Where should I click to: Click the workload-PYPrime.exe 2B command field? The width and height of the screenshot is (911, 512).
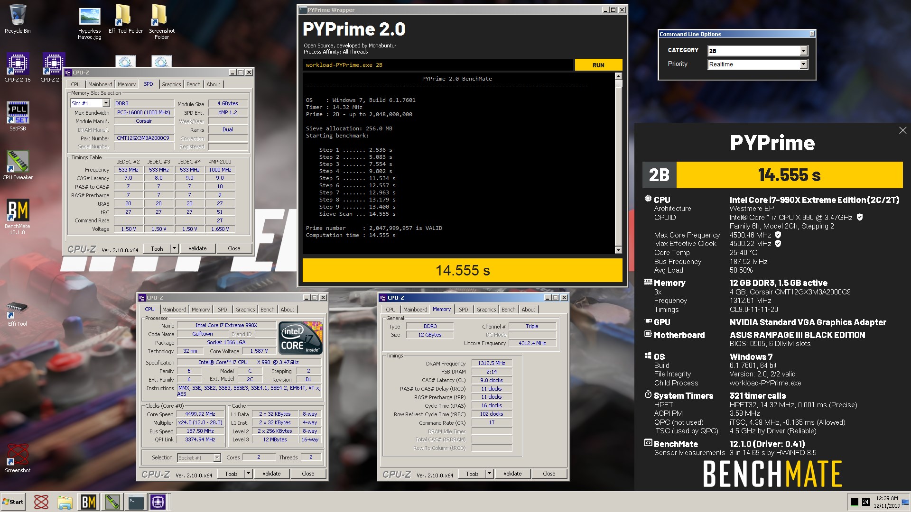point(437,65)
